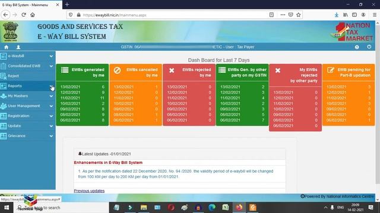Click edit icon on EWB pending Part-B card

point(331,70)
